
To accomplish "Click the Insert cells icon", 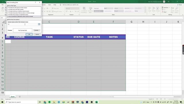I will (149, 10).
